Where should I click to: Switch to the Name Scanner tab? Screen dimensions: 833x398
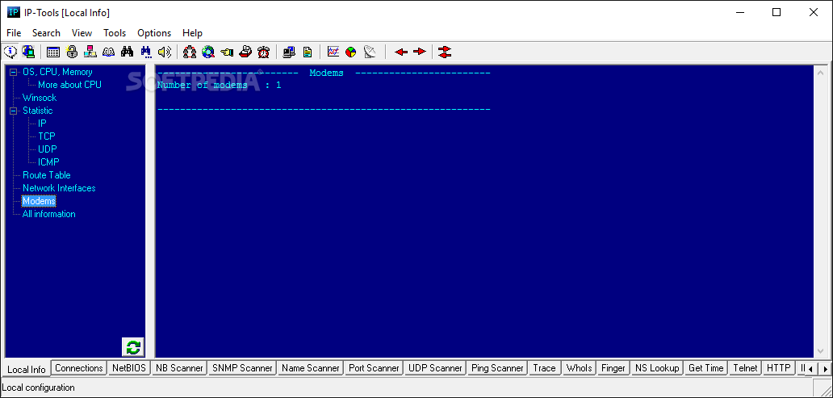pyautogui.click(x=311, y=367)
